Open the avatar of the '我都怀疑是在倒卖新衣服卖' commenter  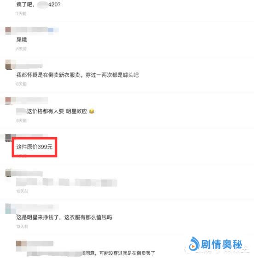[x=8, y=65]
